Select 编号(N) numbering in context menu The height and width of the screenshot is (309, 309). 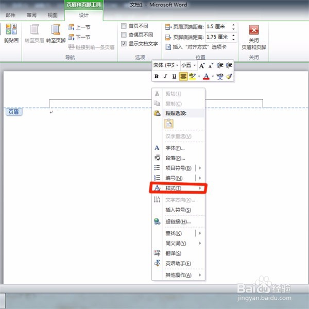(178, 178)
